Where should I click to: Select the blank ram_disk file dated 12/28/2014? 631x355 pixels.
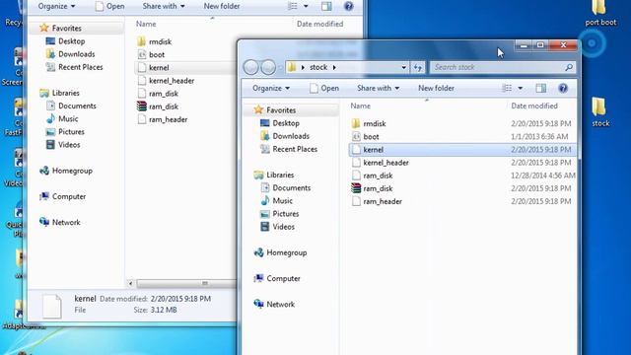point(378,176)
